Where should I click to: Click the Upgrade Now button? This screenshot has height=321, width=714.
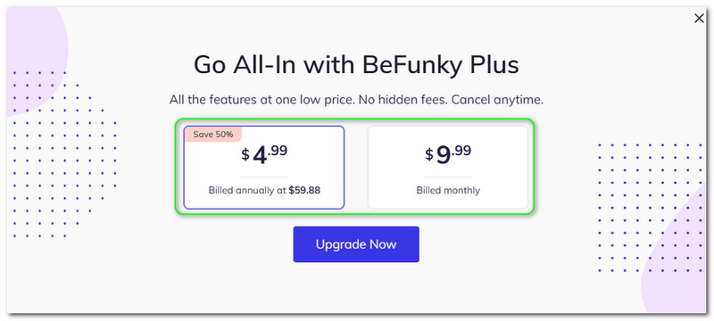pyautogui.click(x=356, y=244)
